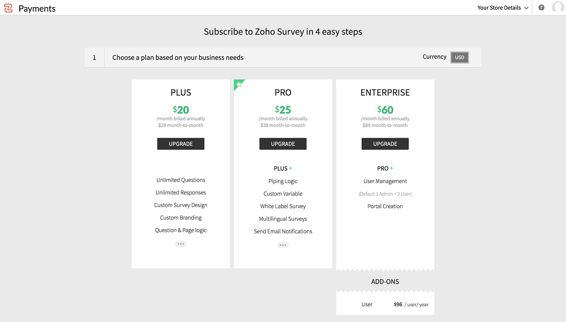Image resolution: width=566 pixels, height=322 pixels.
Task: Upgrade to the PLUS plan
Action: (x=181, y=144)
